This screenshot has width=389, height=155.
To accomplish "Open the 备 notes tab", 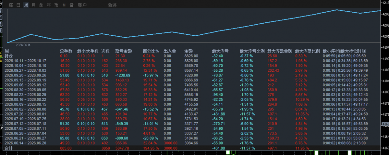I will pyautogui.click(x=71, y=5).
